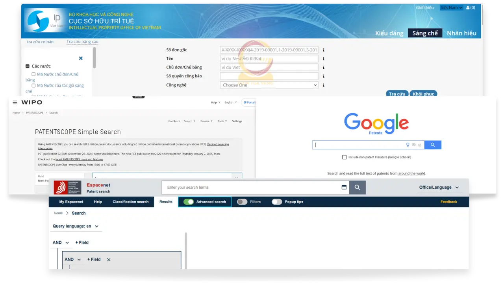Select Espacenet Results tab
Image resolution: width=504 pixels, height=283 pixels.
click(x=166, y=202)
